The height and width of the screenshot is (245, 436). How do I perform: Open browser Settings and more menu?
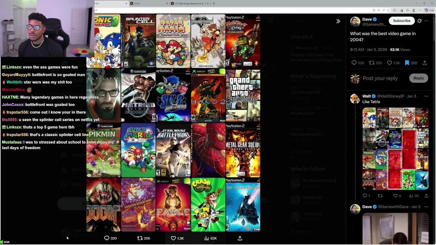pos(420,10)
